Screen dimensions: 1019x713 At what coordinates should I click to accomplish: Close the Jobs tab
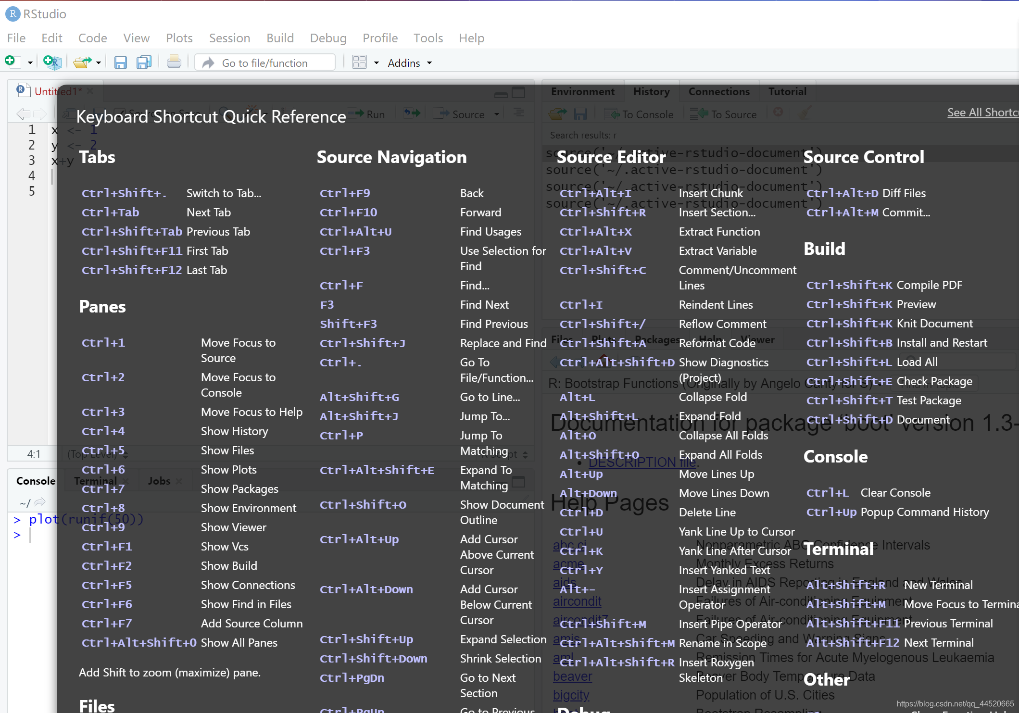click(179, 481)
